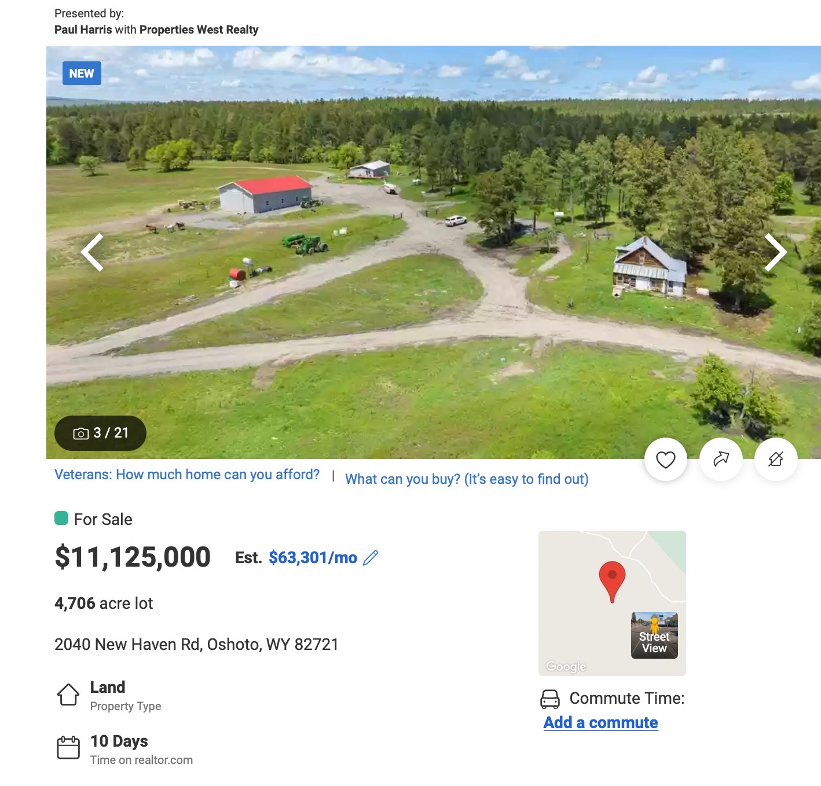This screenshot has height=786, width=821.
Task: Advance to the next photo arrow
Action: pyautogui.click(x=775, y=252)
